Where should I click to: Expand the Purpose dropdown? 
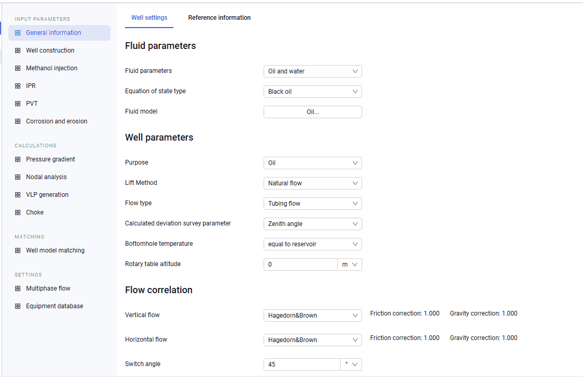[x=313, y=163]
